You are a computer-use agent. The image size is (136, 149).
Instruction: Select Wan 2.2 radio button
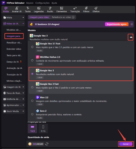pyautogui.click(x=32, y=101)
